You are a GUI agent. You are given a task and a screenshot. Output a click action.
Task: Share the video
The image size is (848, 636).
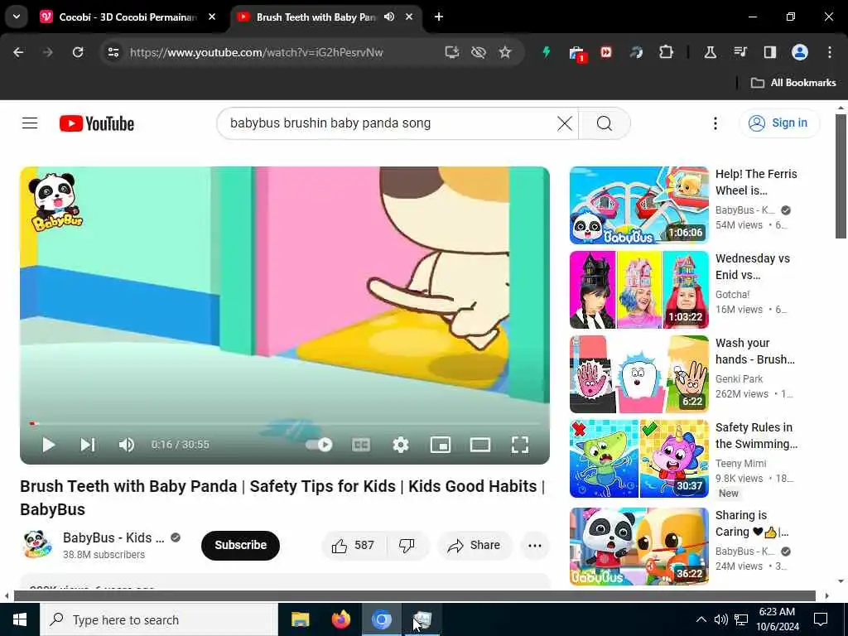point(475,545)
